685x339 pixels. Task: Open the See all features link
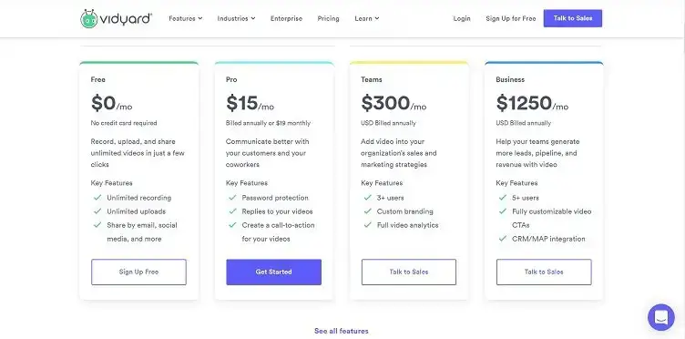click(342, 331)
